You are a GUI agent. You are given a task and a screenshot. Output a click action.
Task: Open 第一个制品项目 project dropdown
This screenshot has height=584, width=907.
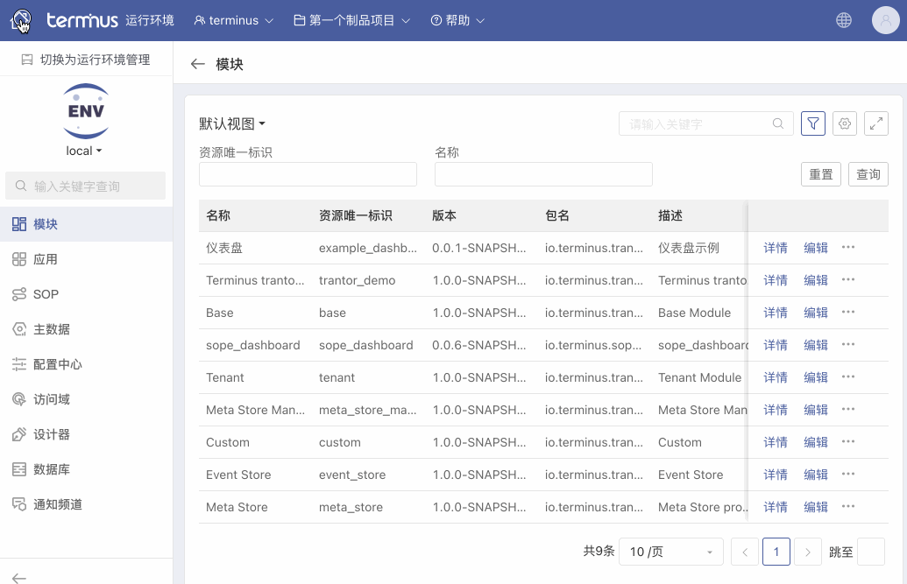coord(351,20)
